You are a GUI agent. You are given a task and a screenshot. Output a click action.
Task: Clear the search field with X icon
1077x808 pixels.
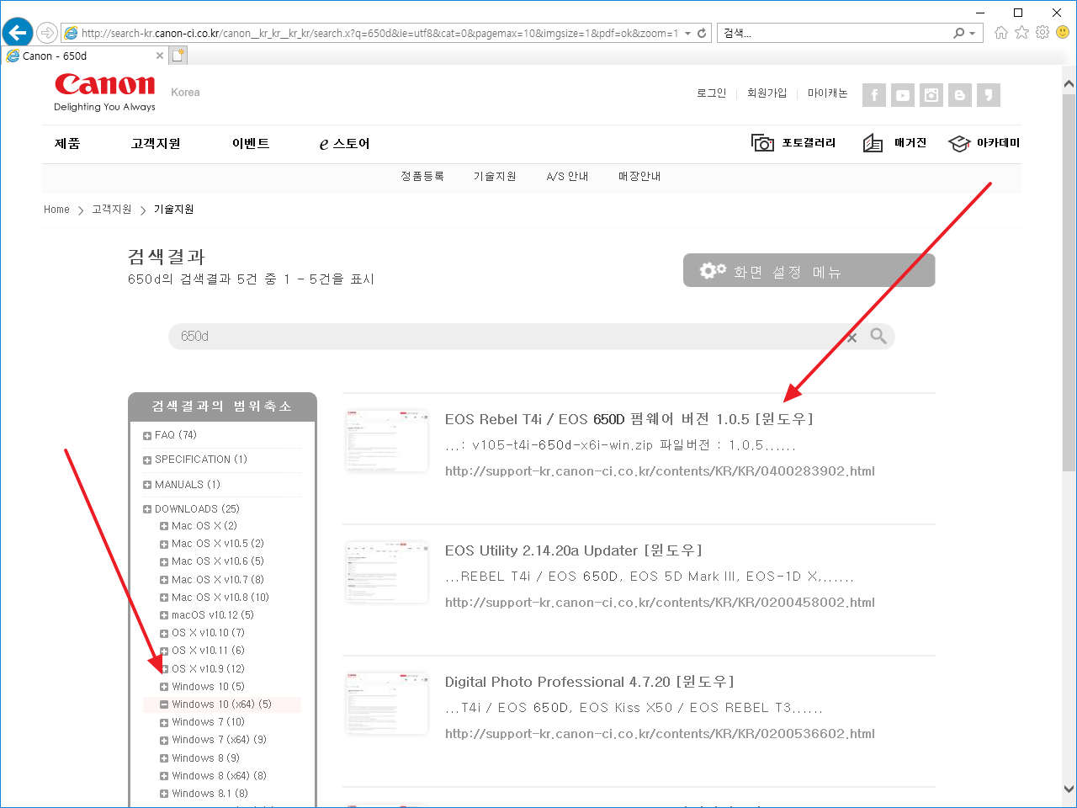852,338
